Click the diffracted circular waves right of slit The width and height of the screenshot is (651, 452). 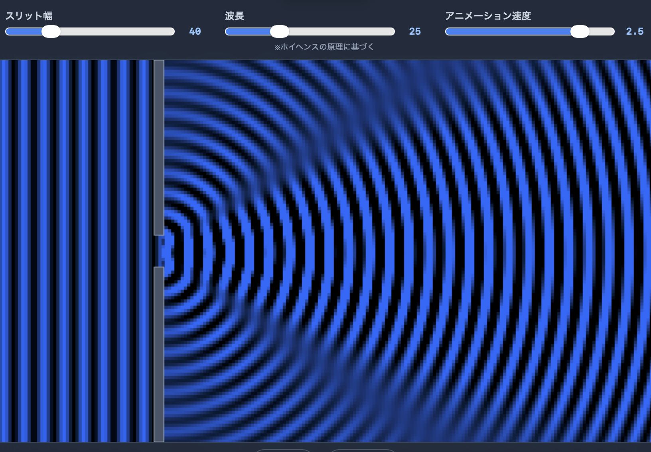[407, 251]
